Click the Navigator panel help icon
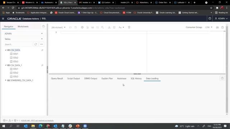Image resolution: width=230 pixels, height=129 pixels. pyautogui.click(x=43, y=27)
